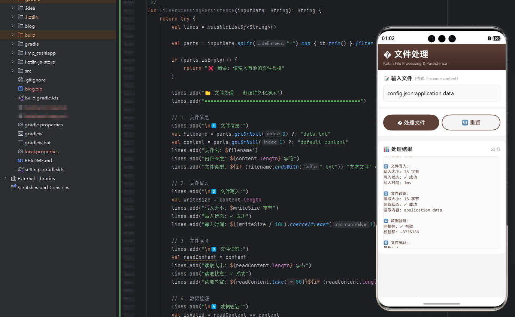This screenshot has width=515, height=317.
Task: Open settings.gradle.kts from project tree
Action: (45, 169)
